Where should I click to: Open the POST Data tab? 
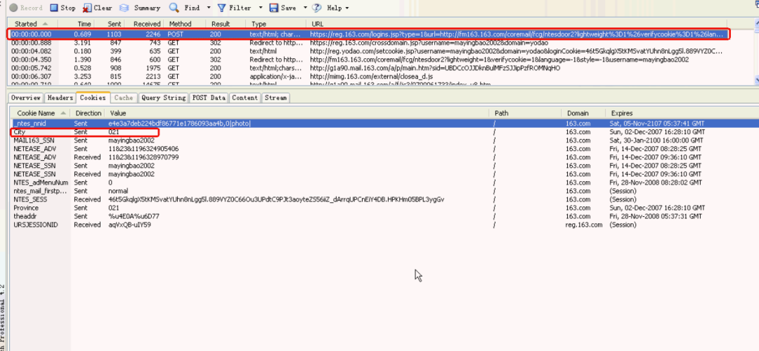209,98
